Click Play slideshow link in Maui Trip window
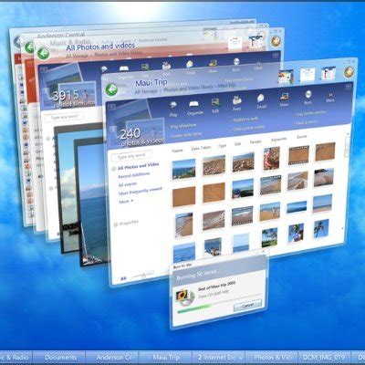The width and height of the screenshot is (365, 365). coord(183,126)
